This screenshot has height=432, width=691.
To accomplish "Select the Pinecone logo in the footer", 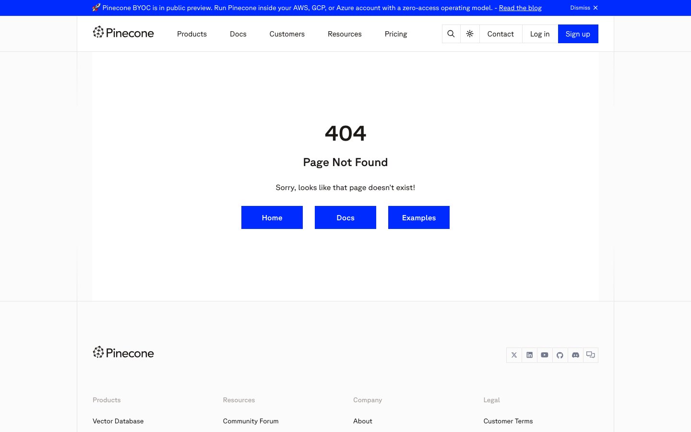I will point(123,352).
